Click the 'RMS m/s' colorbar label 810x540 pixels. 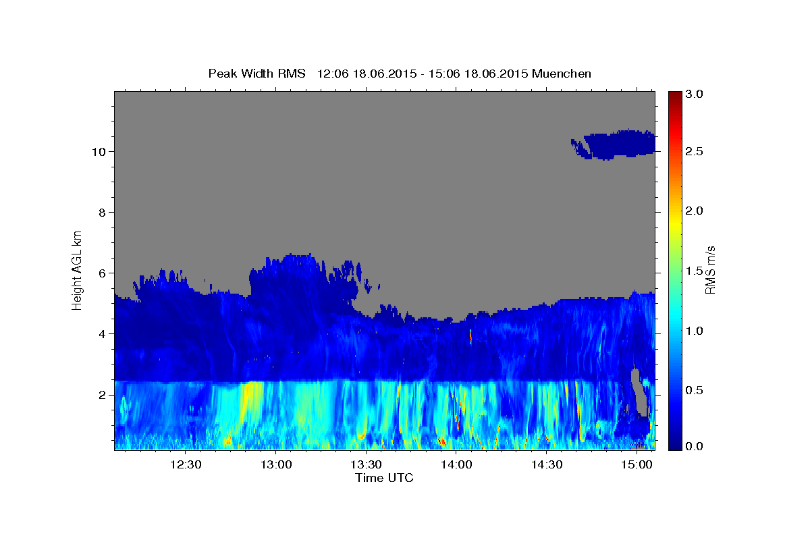[709, 270]
